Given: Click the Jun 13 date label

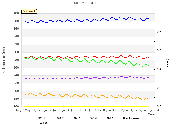Looking at the screenshot, I should tap(146, 110).
